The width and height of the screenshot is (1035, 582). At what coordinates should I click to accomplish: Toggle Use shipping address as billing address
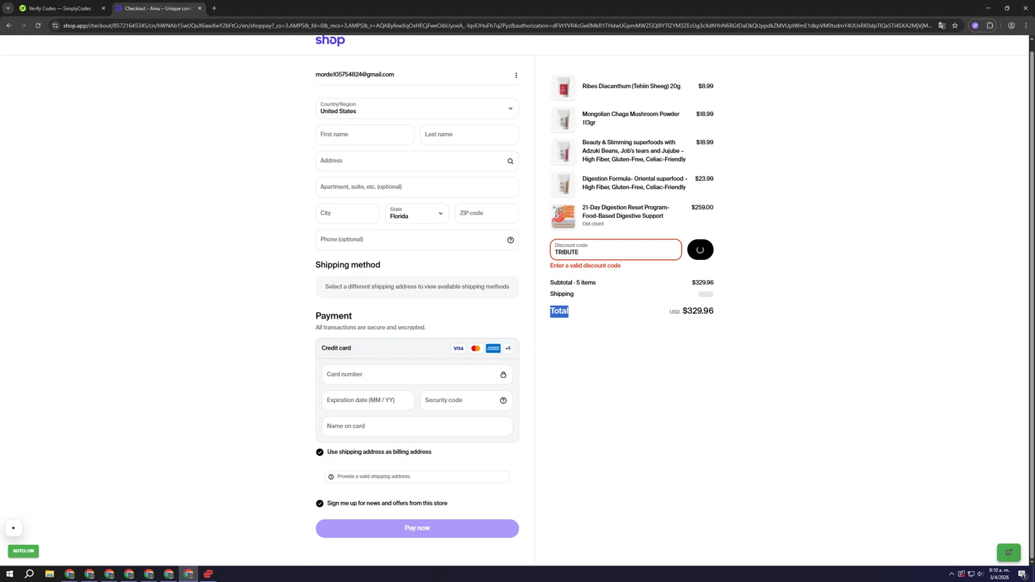tap(319, 452)
